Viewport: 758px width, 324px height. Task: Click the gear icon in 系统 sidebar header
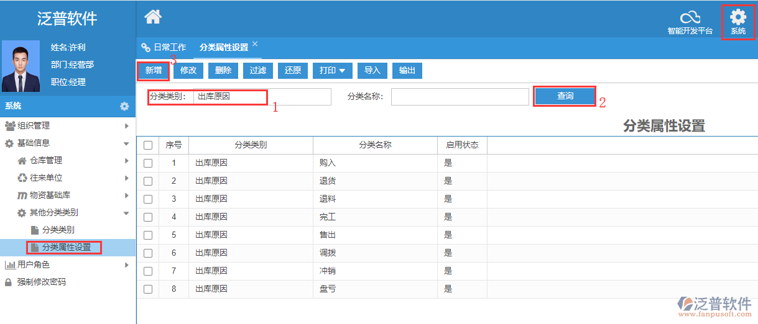[124, 106]
